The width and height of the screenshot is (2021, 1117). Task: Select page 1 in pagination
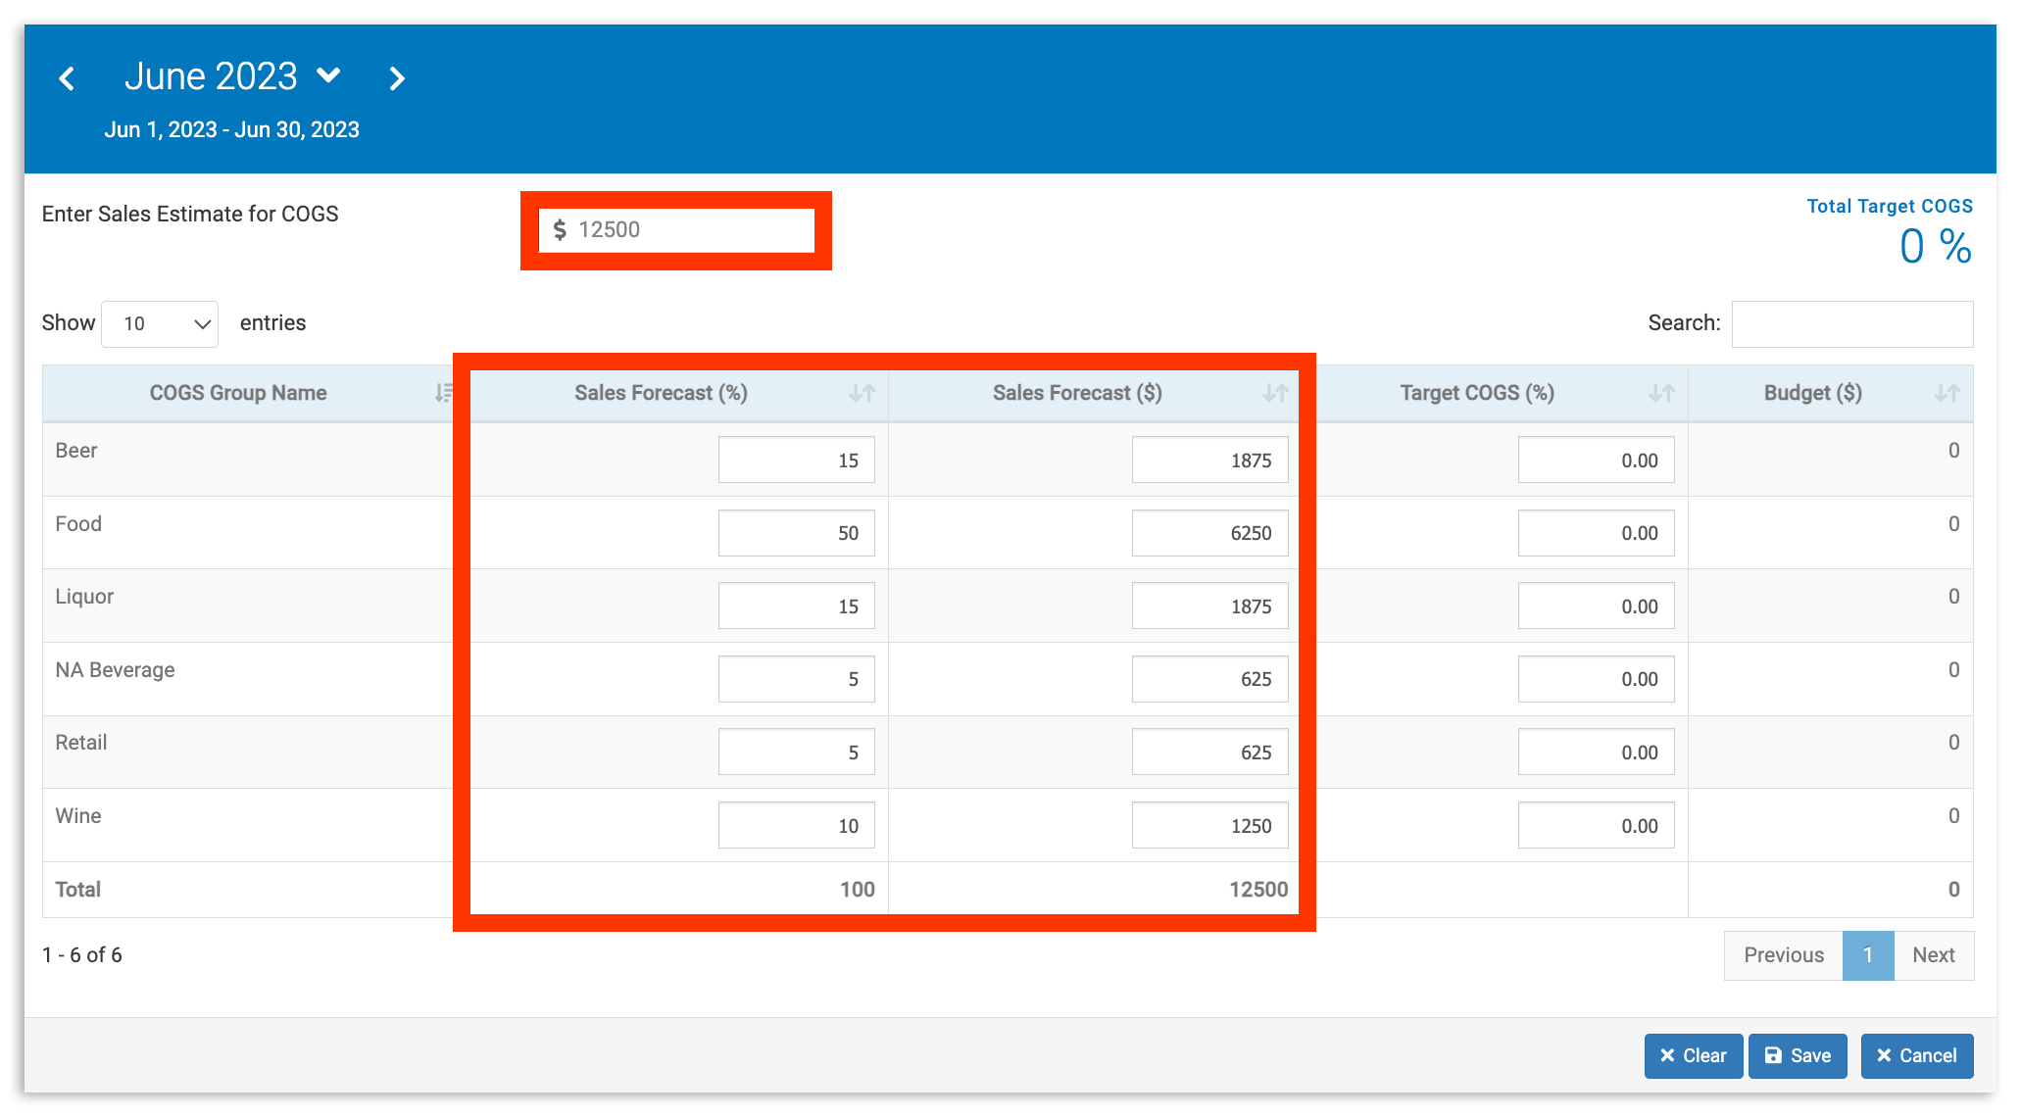pos(1868,955)
